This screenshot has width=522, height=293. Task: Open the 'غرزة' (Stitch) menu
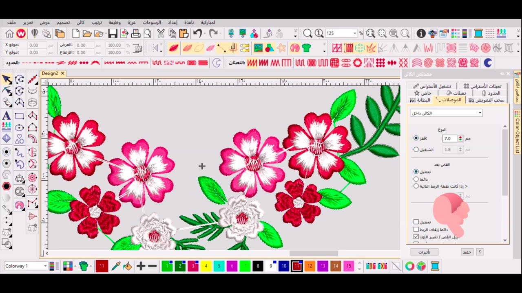132,22
